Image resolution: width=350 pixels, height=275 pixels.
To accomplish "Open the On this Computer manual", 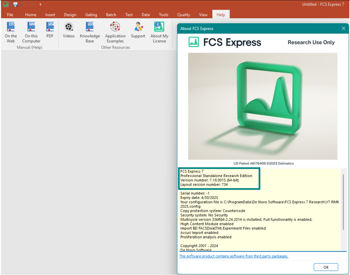I will (x=31, y=32).
